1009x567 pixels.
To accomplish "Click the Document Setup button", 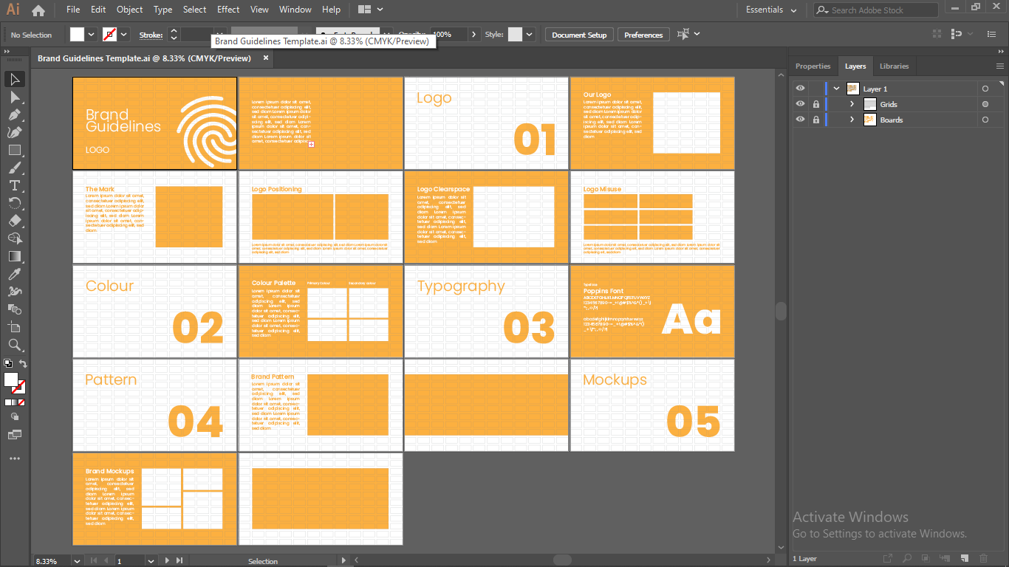I will point(579,35).
